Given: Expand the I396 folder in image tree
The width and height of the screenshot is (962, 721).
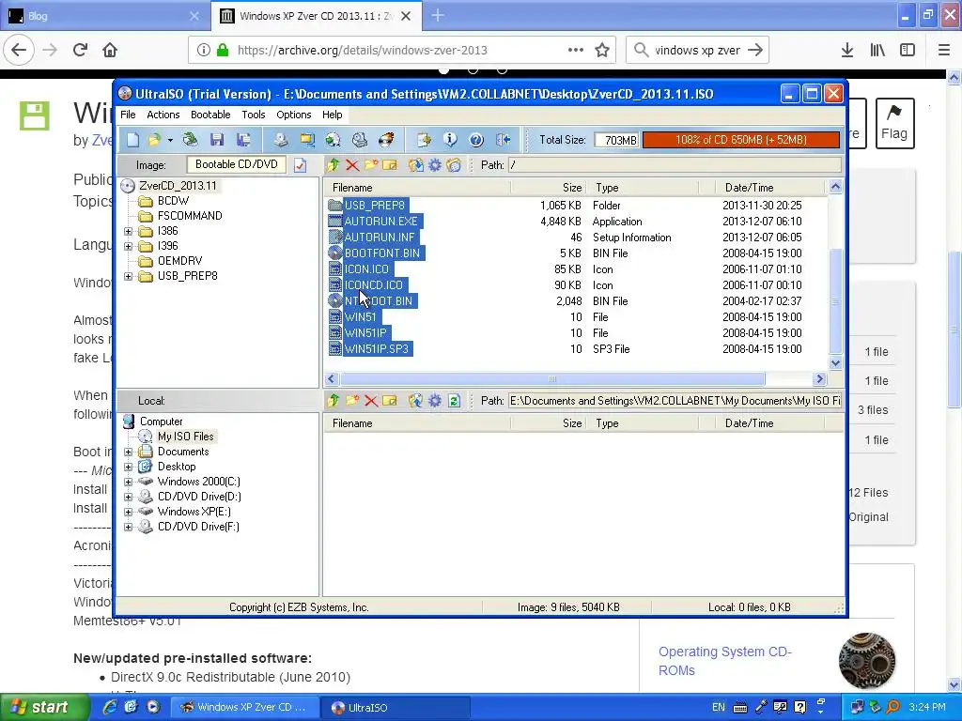Looking at the screenshot, I should tap(128, 246).
